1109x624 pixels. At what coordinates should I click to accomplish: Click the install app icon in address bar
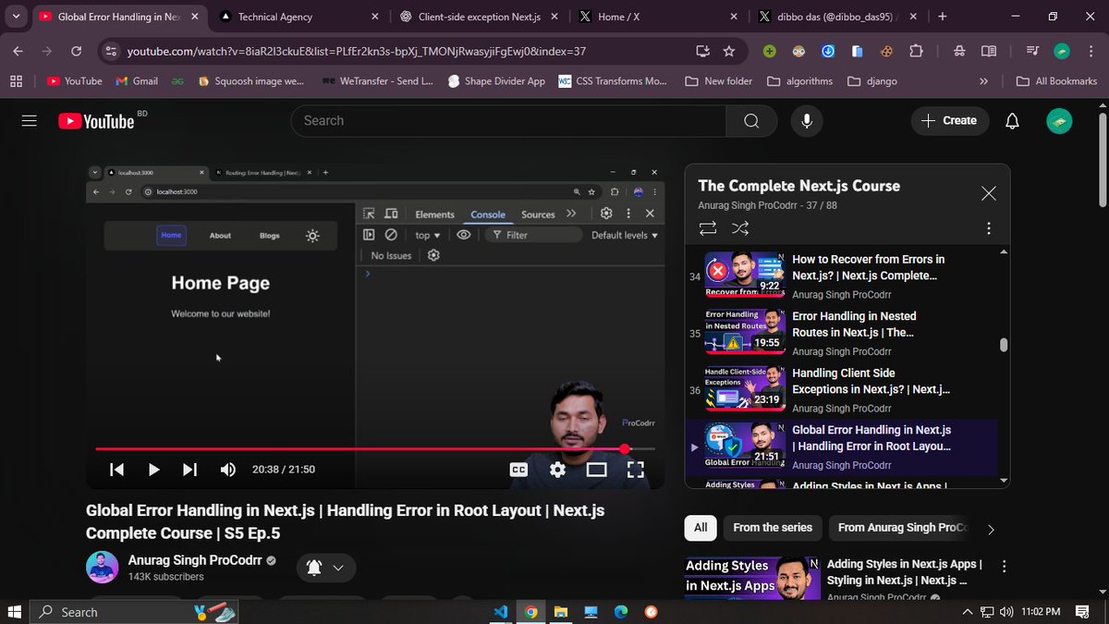coord(702,52)
